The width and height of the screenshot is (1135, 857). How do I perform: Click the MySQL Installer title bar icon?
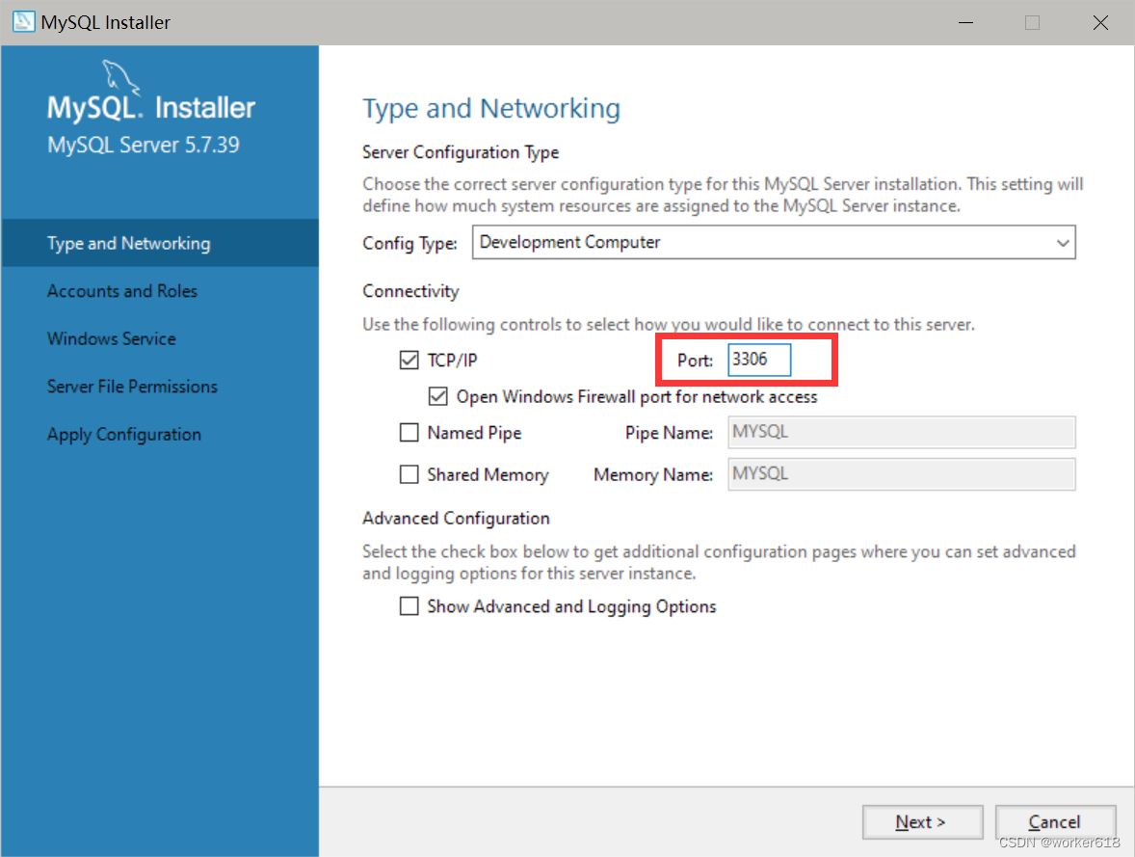click(x=23, y=22)
